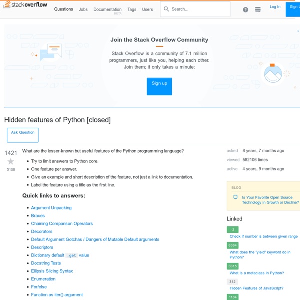Click the -2 score badge
Viewport: 300px width, 300px height.
pos(233,230)
